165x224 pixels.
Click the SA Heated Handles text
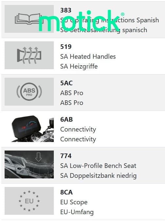pos(88,56)
